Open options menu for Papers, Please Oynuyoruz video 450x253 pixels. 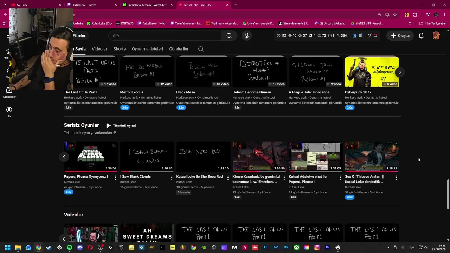pos(115,177)
